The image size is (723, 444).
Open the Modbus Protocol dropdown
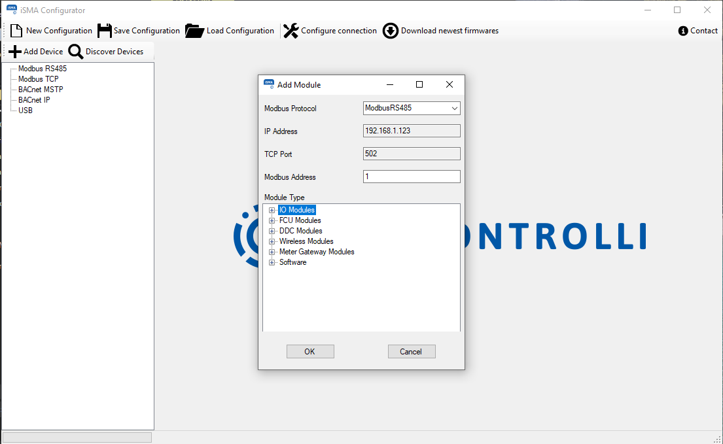pos(455,108)
